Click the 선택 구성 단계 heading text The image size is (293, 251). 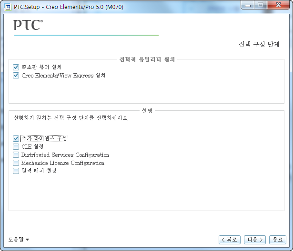tap(259, 44)
